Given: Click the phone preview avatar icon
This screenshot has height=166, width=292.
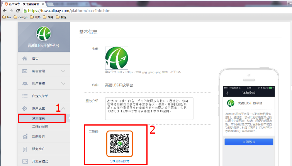Looking at the screenshot, I should coord(230,103).
